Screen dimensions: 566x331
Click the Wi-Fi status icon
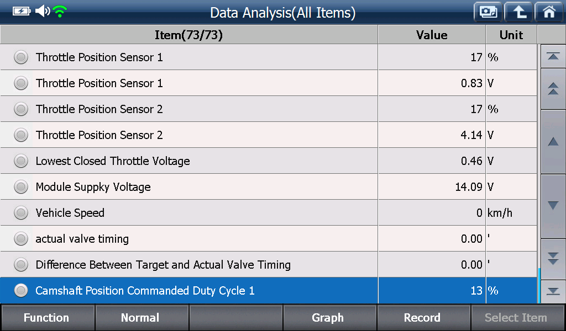pyautogui.click(x=60, y=11)
